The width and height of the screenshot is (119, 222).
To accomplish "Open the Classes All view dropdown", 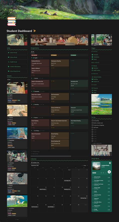I will (x=10, y=79).
